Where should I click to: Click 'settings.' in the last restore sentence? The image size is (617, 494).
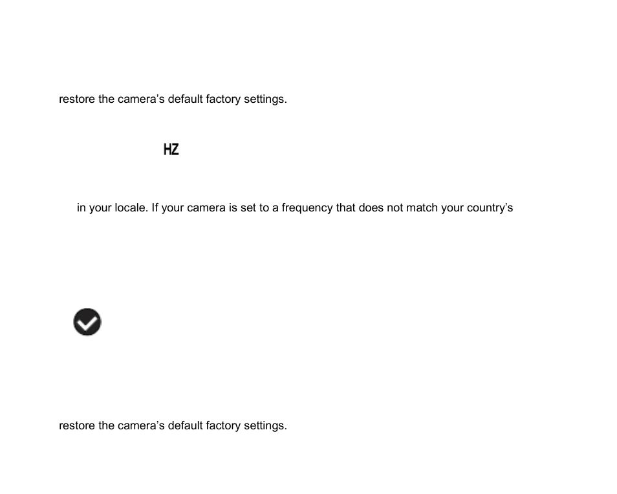pyautogui.click(x=265, y=425)
